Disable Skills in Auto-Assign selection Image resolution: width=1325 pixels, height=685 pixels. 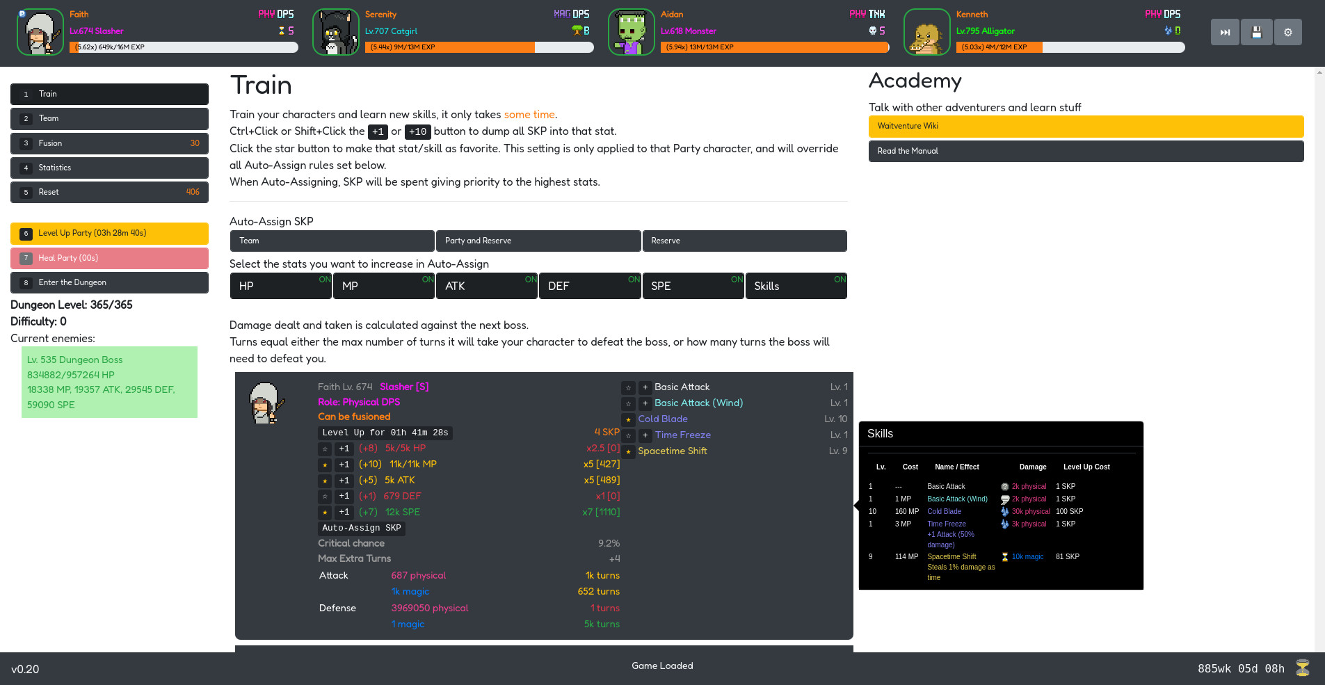796,286
